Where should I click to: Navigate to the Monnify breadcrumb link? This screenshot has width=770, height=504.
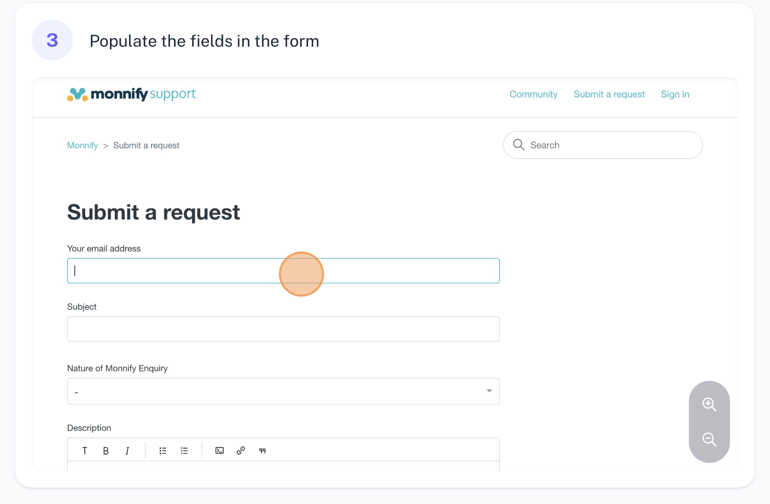[x=82, y=145]
